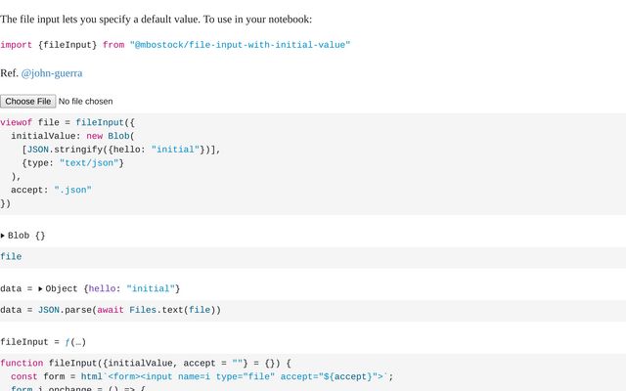626x391 pixels.
Task: Select the standalone "file" code cell
Action: (11, 257)
